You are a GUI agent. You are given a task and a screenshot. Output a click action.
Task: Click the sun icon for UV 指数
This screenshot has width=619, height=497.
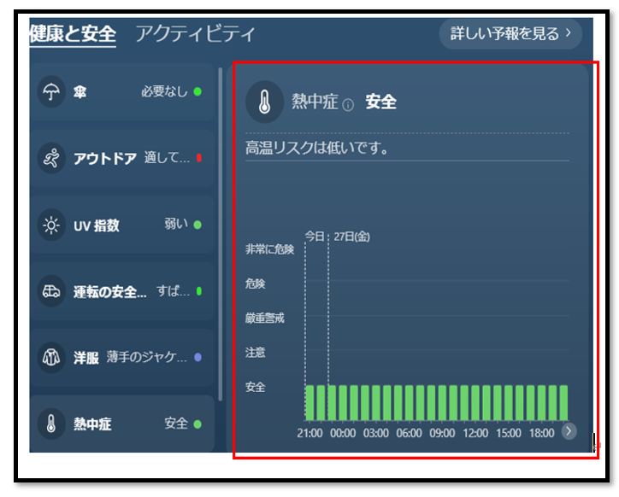[51, 225]
